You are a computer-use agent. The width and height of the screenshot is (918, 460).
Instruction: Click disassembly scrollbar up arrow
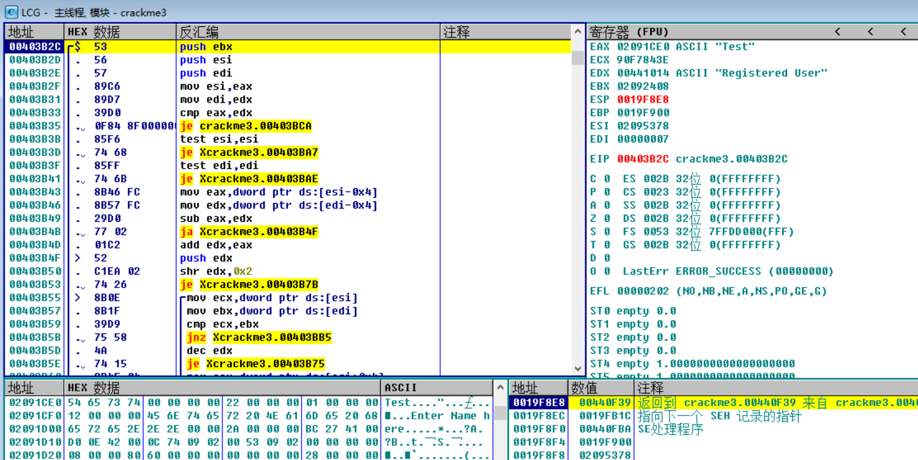click(x=578, y=32)
